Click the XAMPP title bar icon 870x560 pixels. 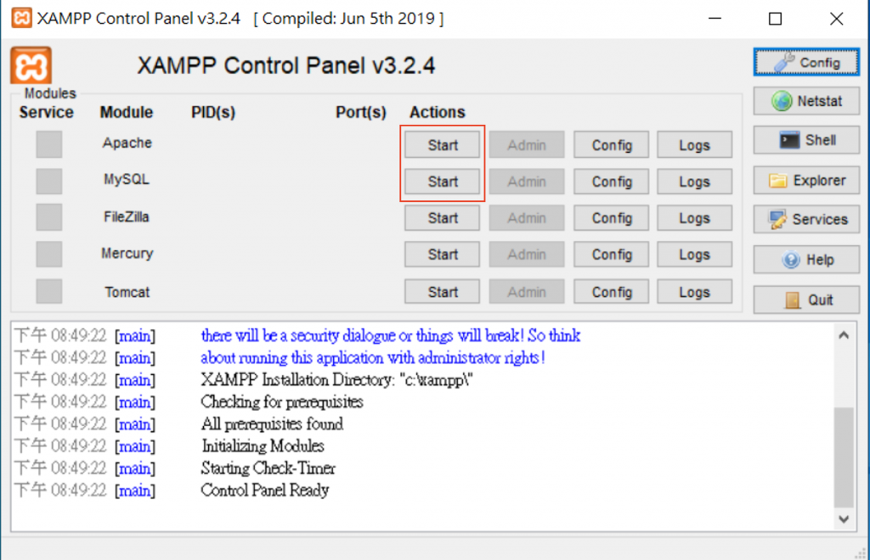pos(21,18)
